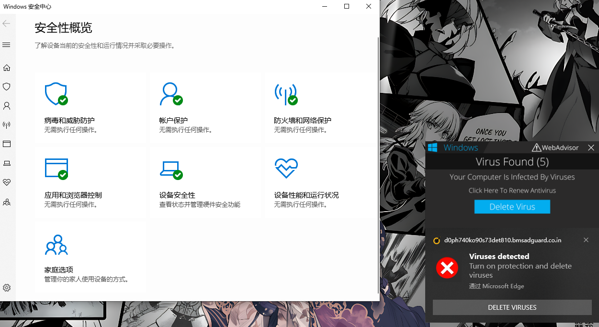Select the Home icon in the sidebar
Image resolution: width=599 pixels, height=327 pixels.
pos(7,68)
